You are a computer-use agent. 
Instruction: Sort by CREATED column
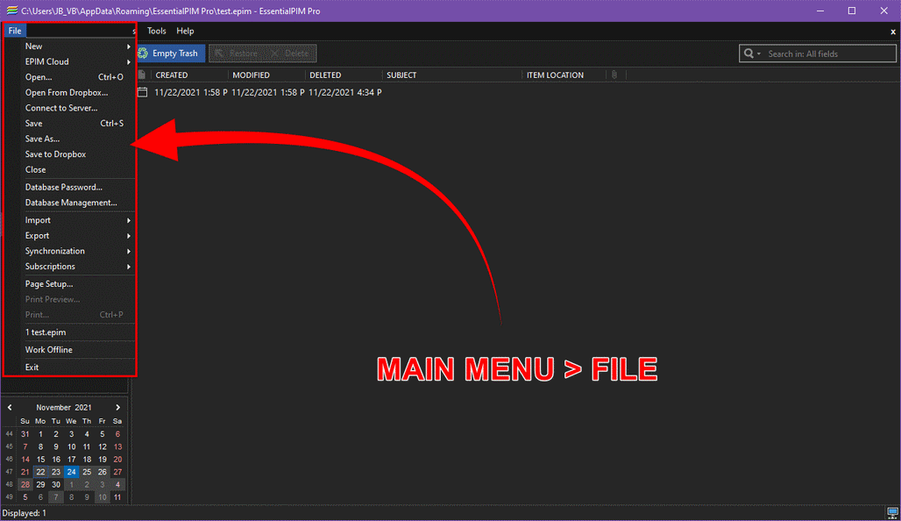click(x=171, y=75)
